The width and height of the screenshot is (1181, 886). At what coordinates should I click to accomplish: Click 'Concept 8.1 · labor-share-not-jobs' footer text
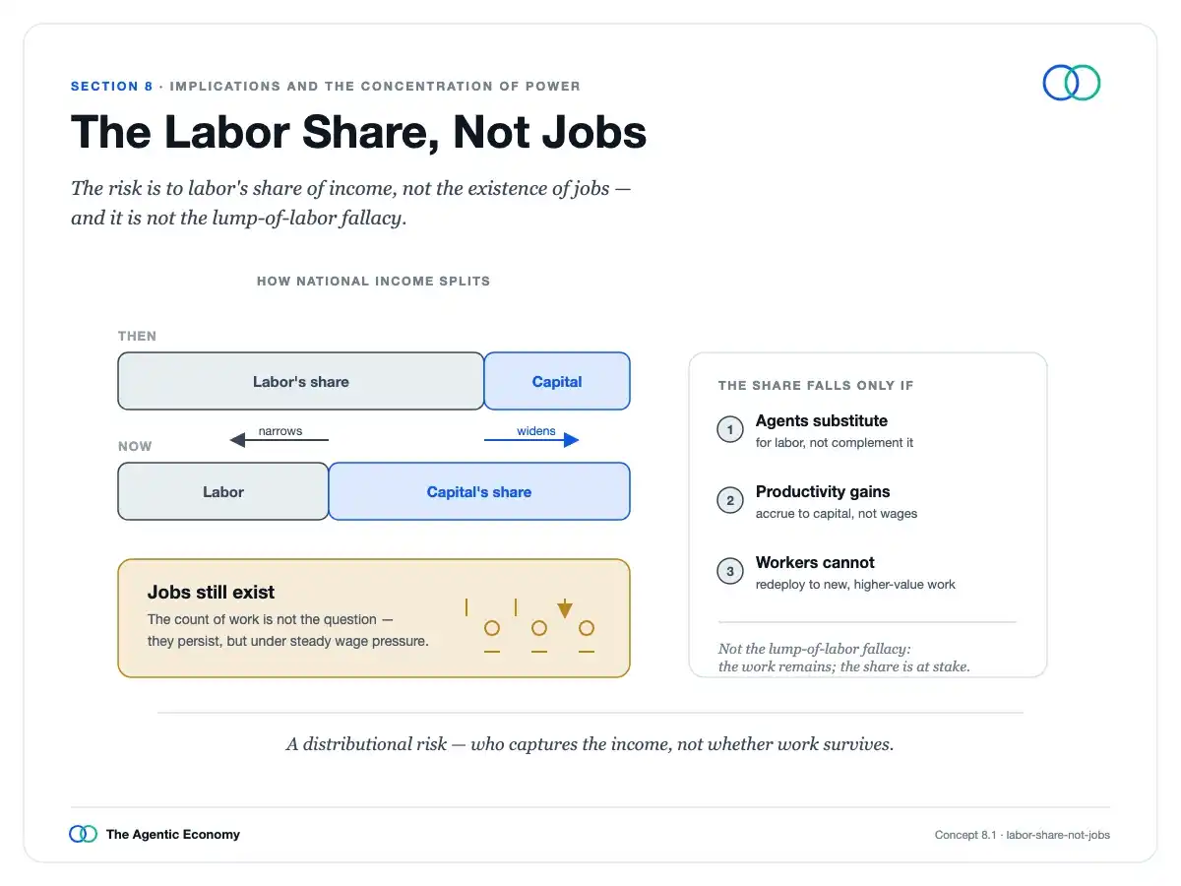[1023, 835]
